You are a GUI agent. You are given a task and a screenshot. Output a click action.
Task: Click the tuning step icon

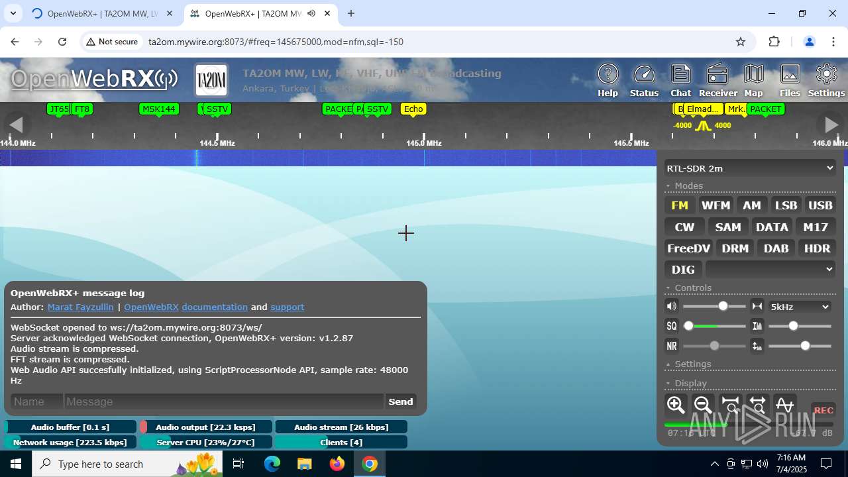[x=757, y=306]
